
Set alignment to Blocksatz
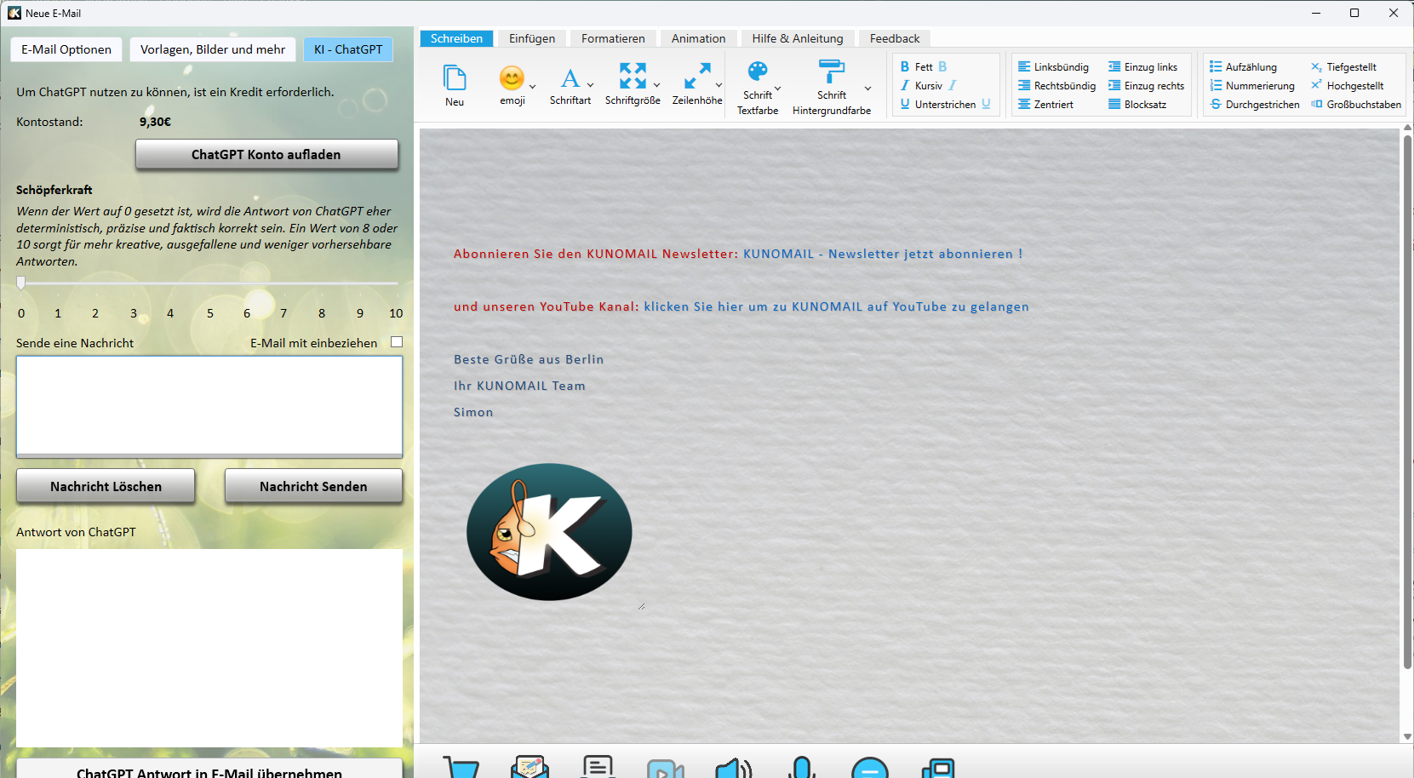1137,104
